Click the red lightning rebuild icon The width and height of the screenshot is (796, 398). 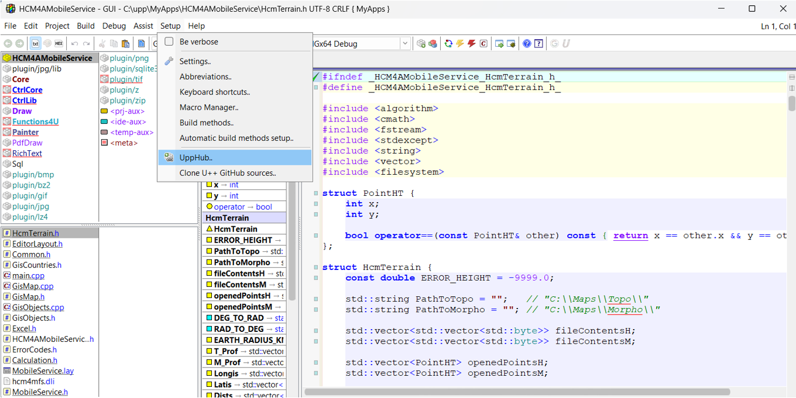click(471, 44)
